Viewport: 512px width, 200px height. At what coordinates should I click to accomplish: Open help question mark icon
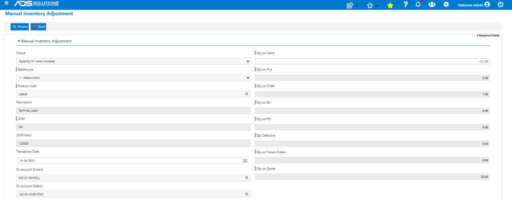[x=405, y=4]
